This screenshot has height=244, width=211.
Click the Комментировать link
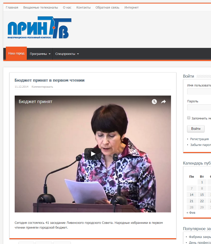(x=42, y=87)
